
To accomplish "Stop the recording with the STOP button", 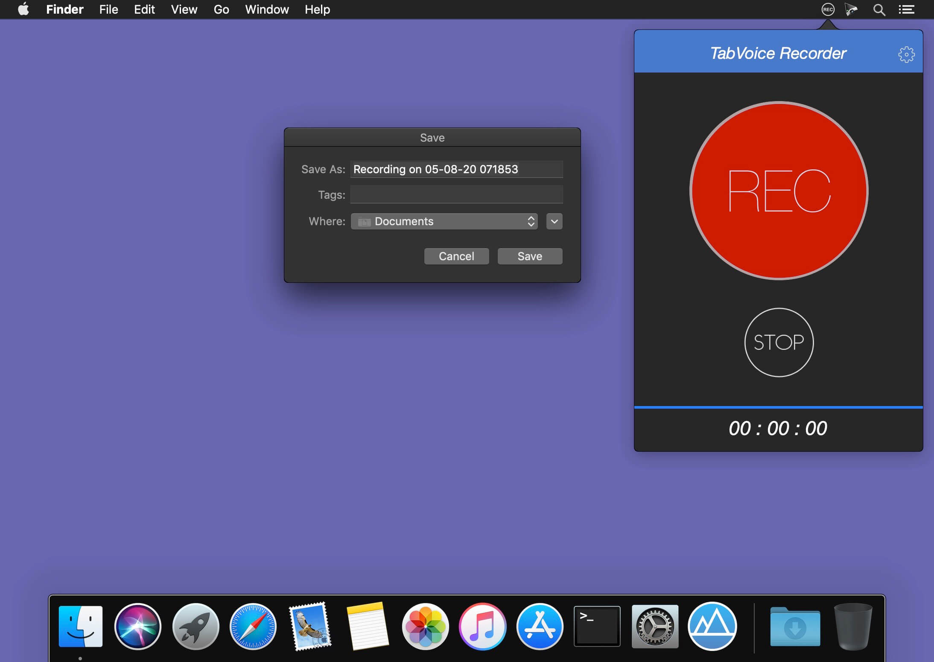I will click(x=779, y=343).
